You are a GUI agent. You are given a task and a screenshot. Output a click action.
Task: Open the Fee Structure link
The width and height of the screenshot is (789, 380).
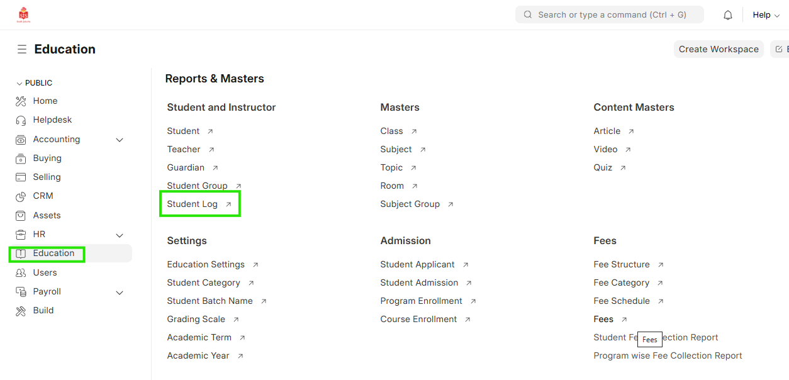621,265
